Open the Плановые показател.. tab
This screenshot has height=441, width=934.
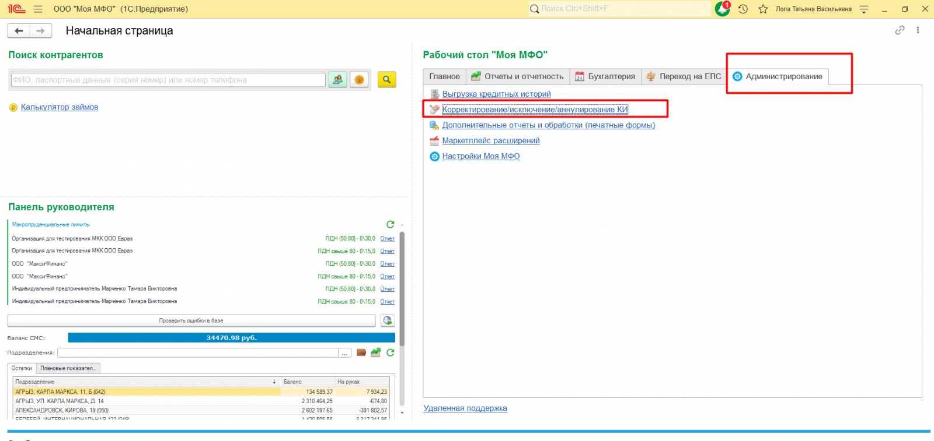68,368
